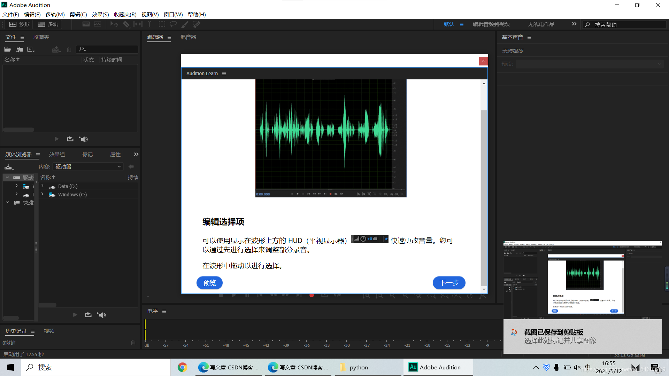Select the Paintbrush selection tool
669x376 pixels.
pyautogui.click(x=185, y=24)
